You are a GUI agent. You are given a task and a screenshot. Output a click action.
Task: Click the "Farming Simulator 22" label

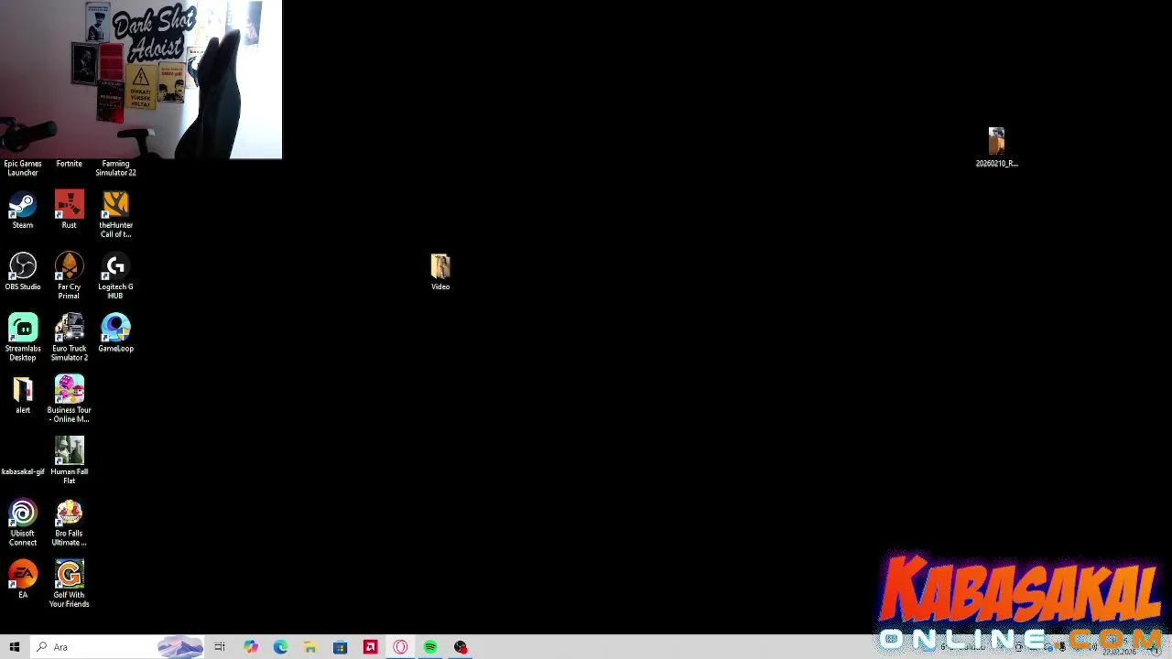point(115,168)
